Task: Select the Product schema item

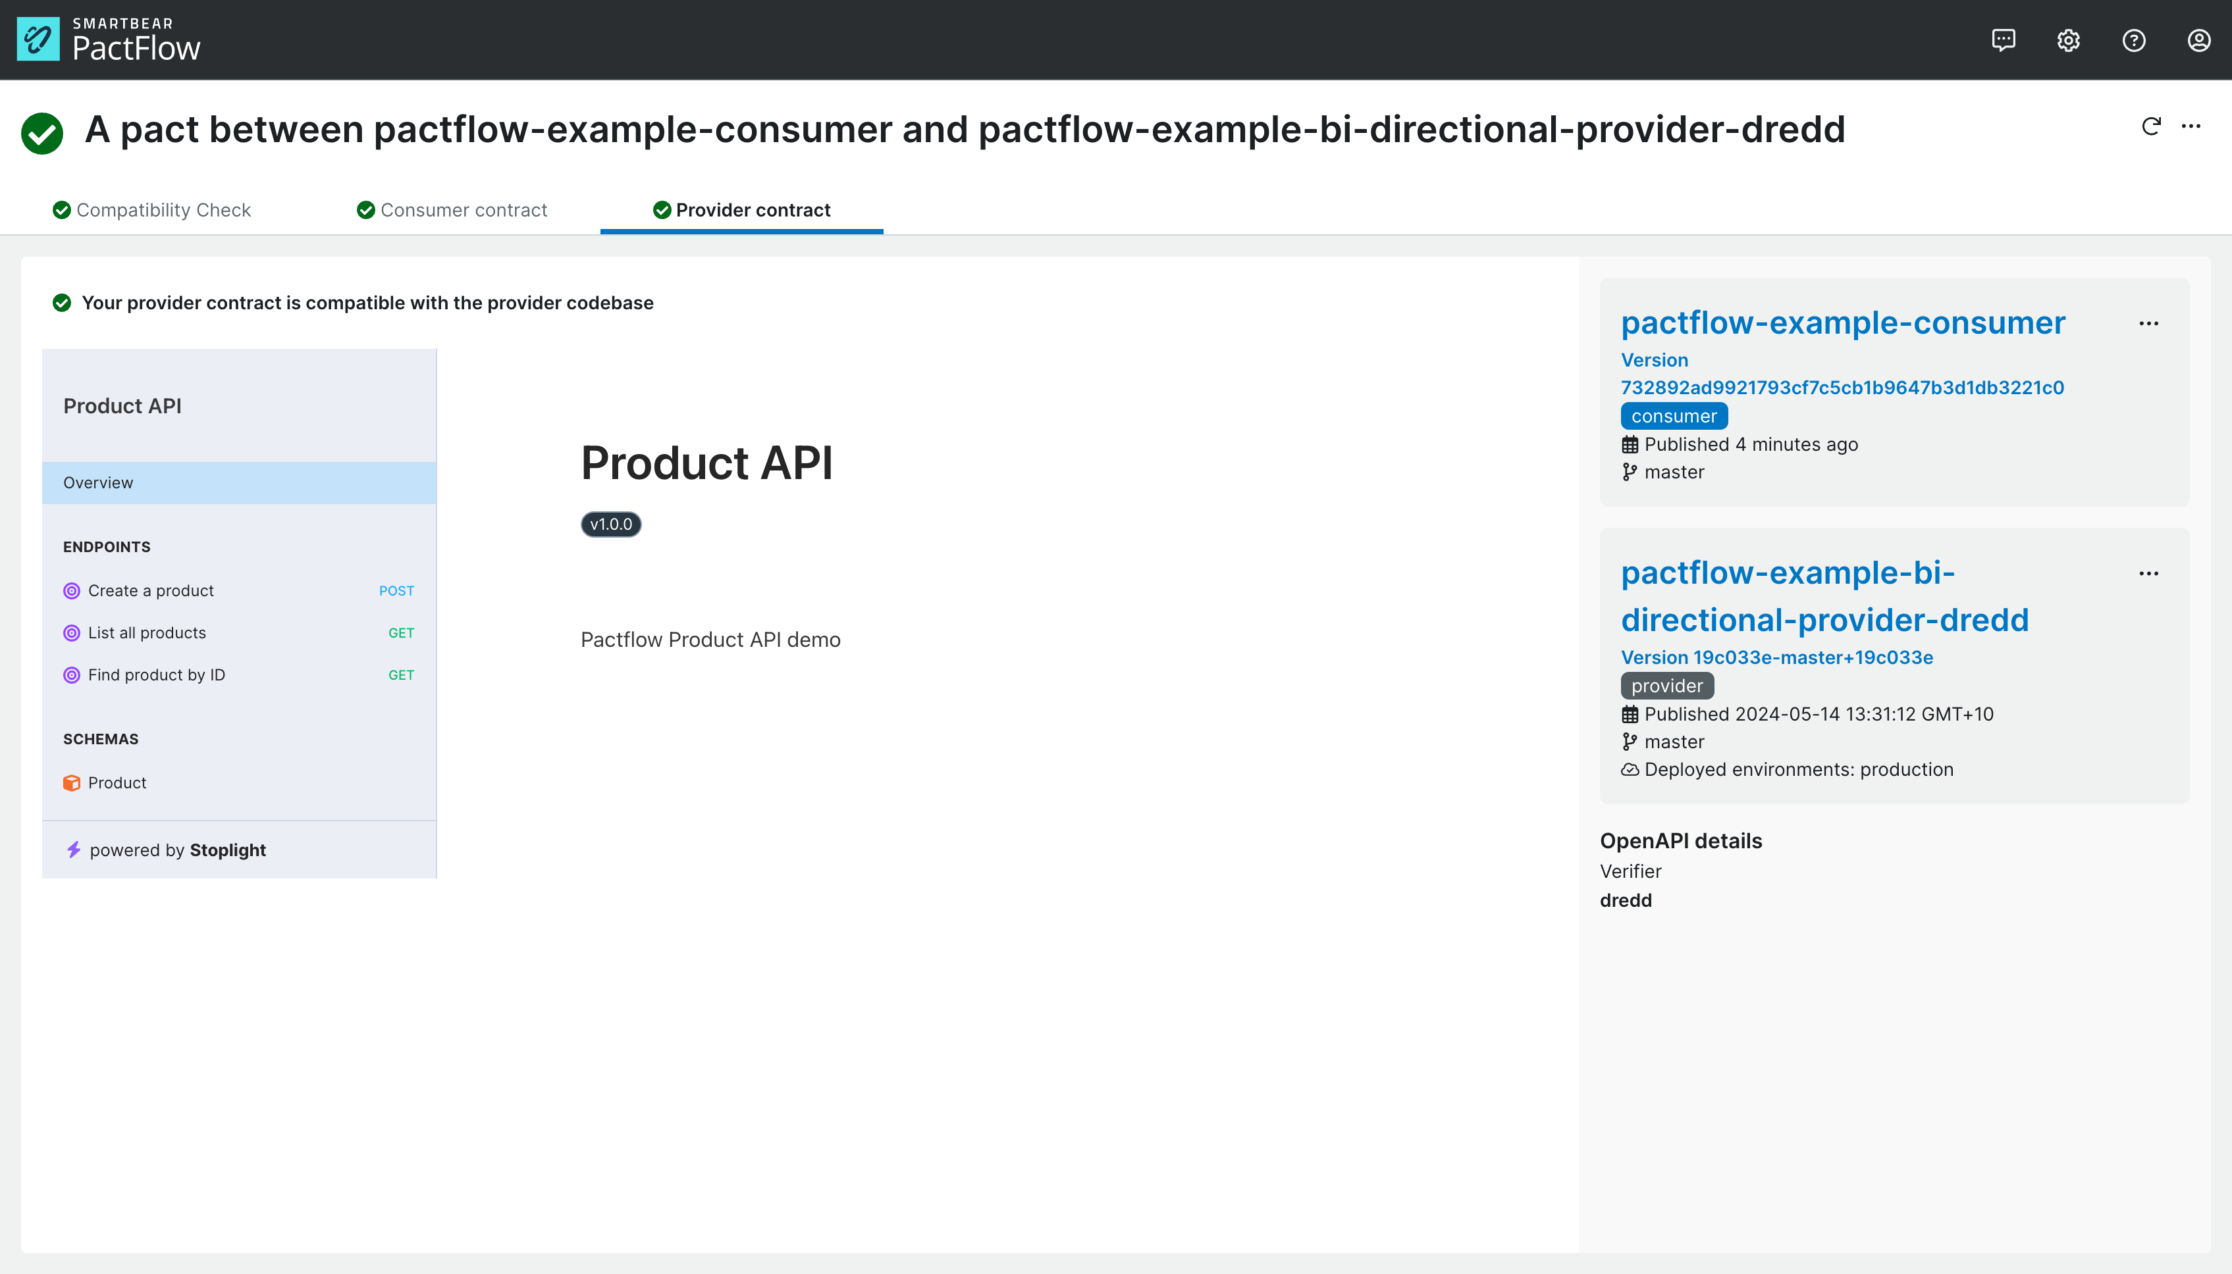Action: (117, 781)
